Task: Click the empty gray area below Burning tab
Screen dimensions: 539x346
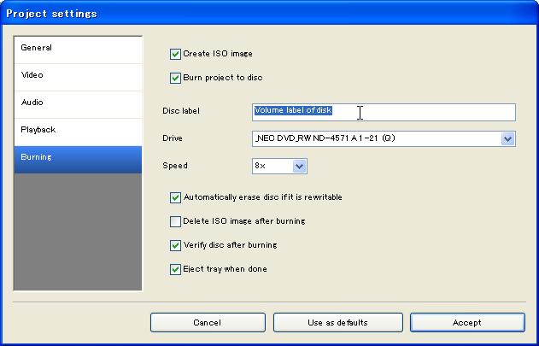Action: coord(77,231)
